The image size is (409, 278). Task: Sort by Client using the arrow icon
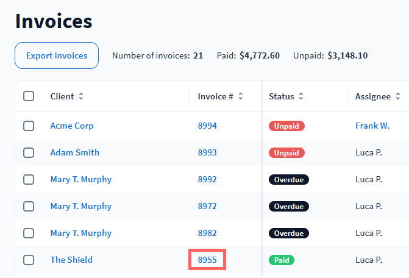point(81,96)
